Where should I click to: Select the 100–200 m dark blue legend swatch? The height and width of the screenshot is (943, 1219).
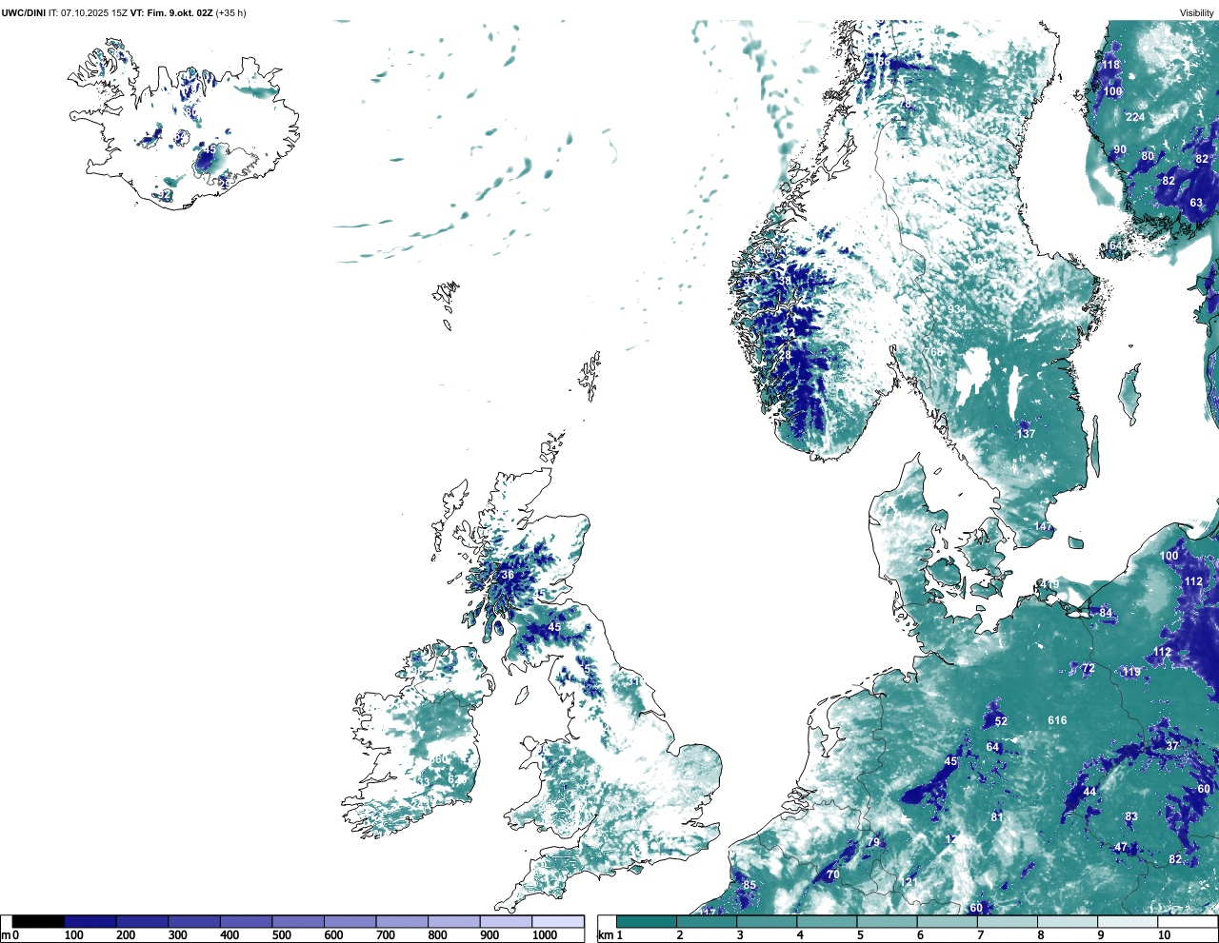coord(90,921)
